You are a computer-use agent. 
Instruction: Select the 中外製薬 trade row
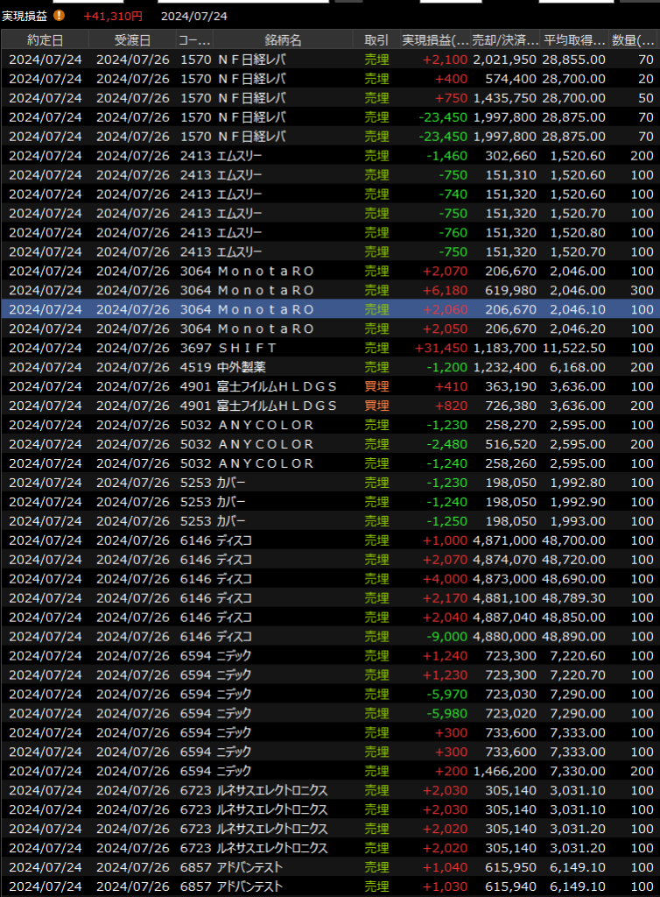click(x=330, y=367)
